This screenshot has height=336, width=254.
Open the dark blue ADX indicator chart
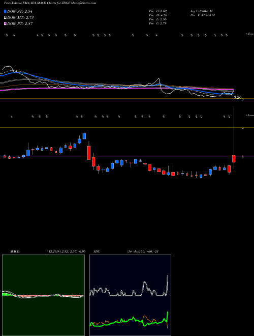tap(130, 295)
